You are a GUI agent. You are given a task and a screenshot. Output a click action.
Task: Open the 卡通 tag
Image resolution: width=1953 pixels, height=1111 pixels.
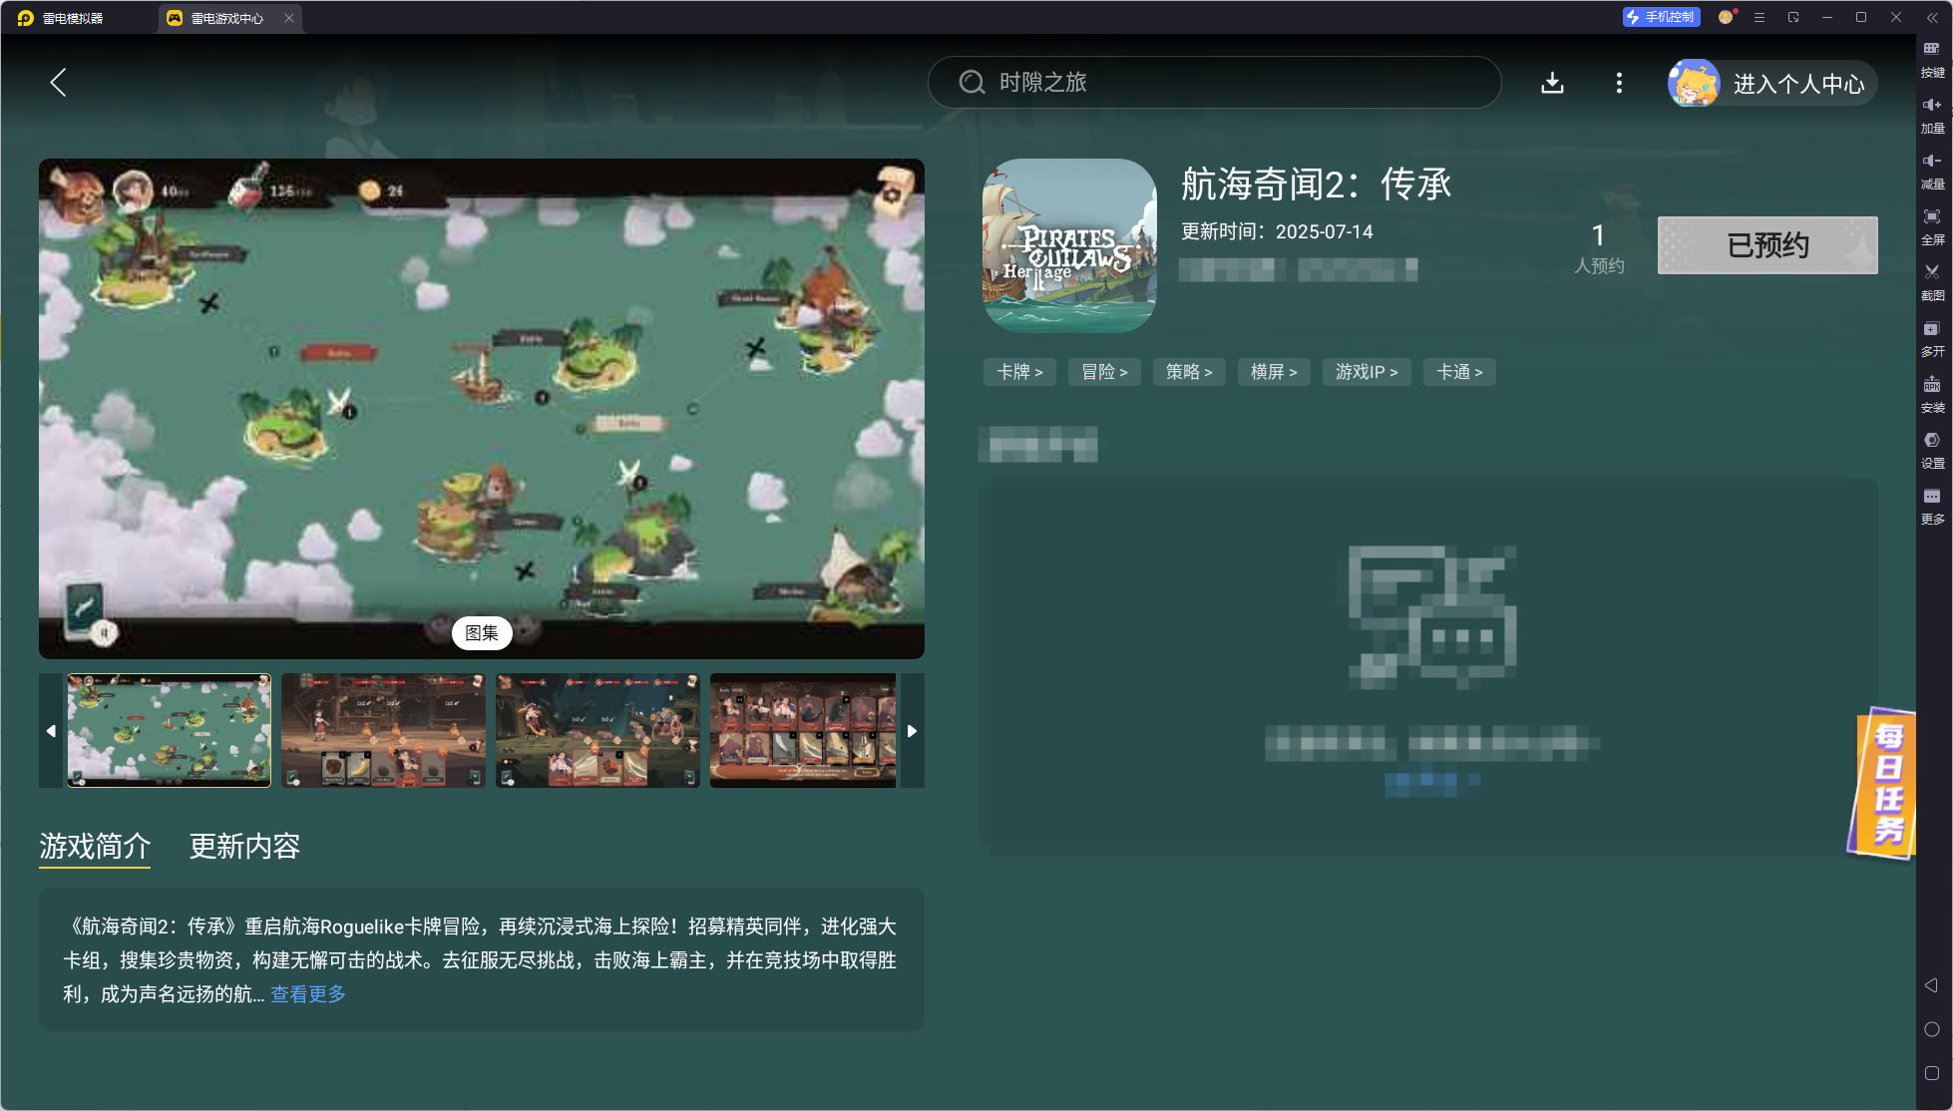click(1459, 372)
